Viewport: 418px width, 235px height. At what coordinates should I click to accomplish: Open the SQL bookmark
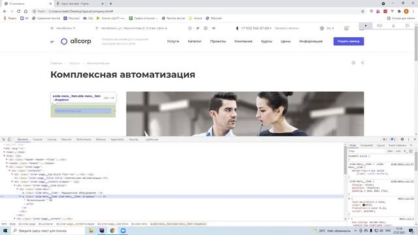coord(88,18)
